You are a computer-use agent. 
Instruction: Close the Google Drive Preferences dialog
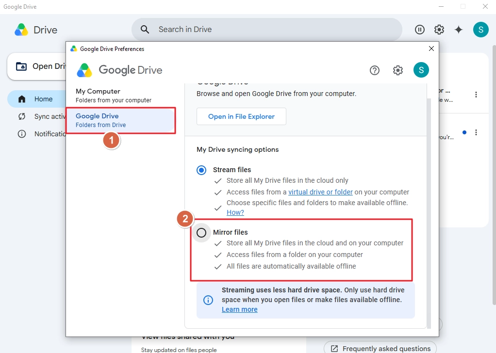click(431, 48)
